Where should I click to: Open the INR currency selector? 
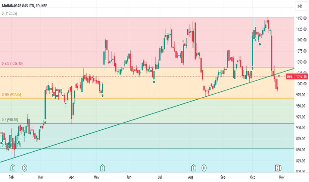point(301,6)
